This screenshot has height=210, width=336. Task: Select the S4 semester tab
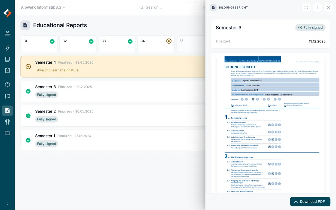tap(156, 44)
